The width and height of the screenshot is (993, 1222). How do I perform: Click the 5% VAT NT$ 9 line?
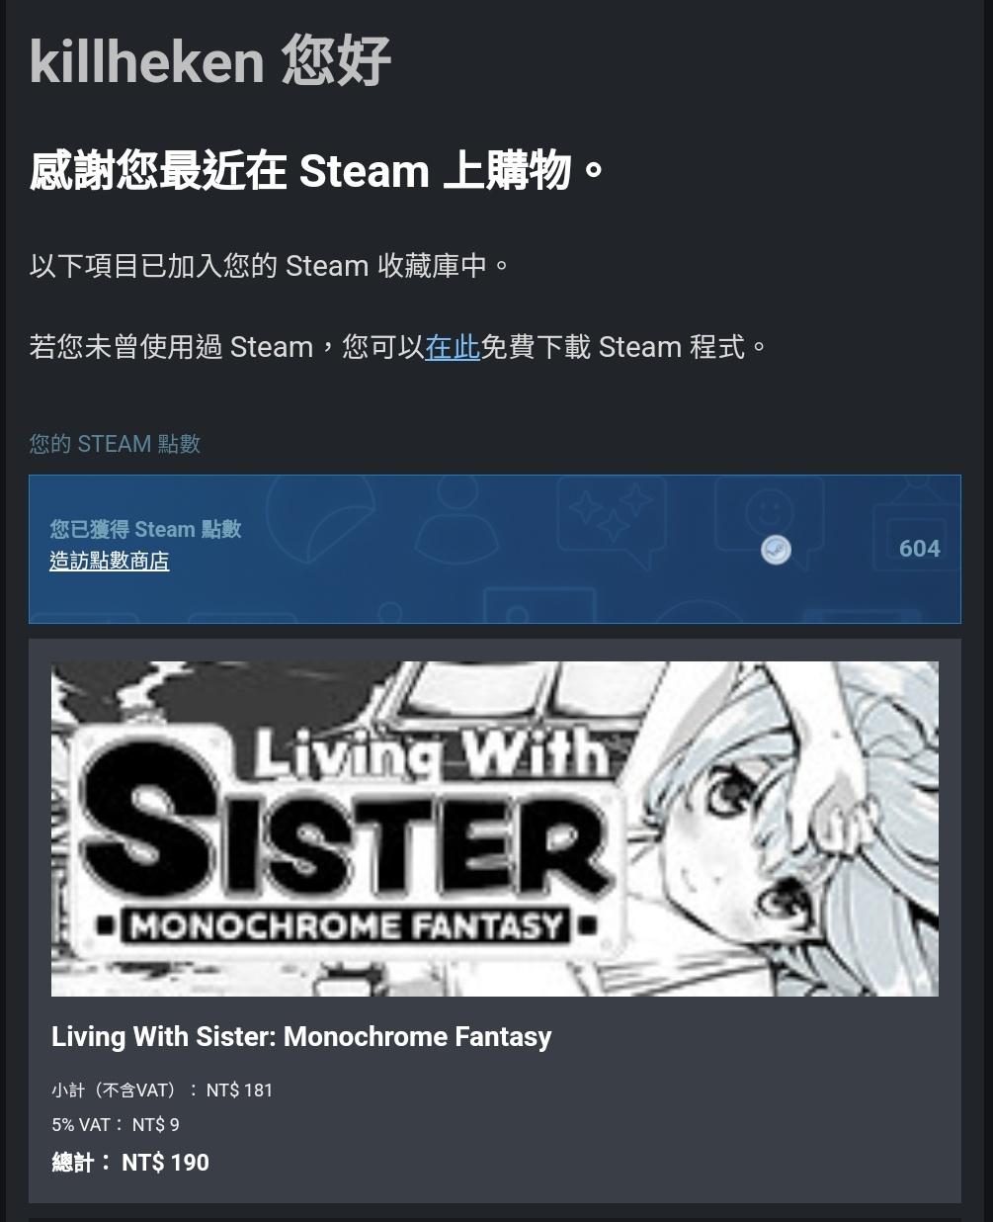point(116,1125)
